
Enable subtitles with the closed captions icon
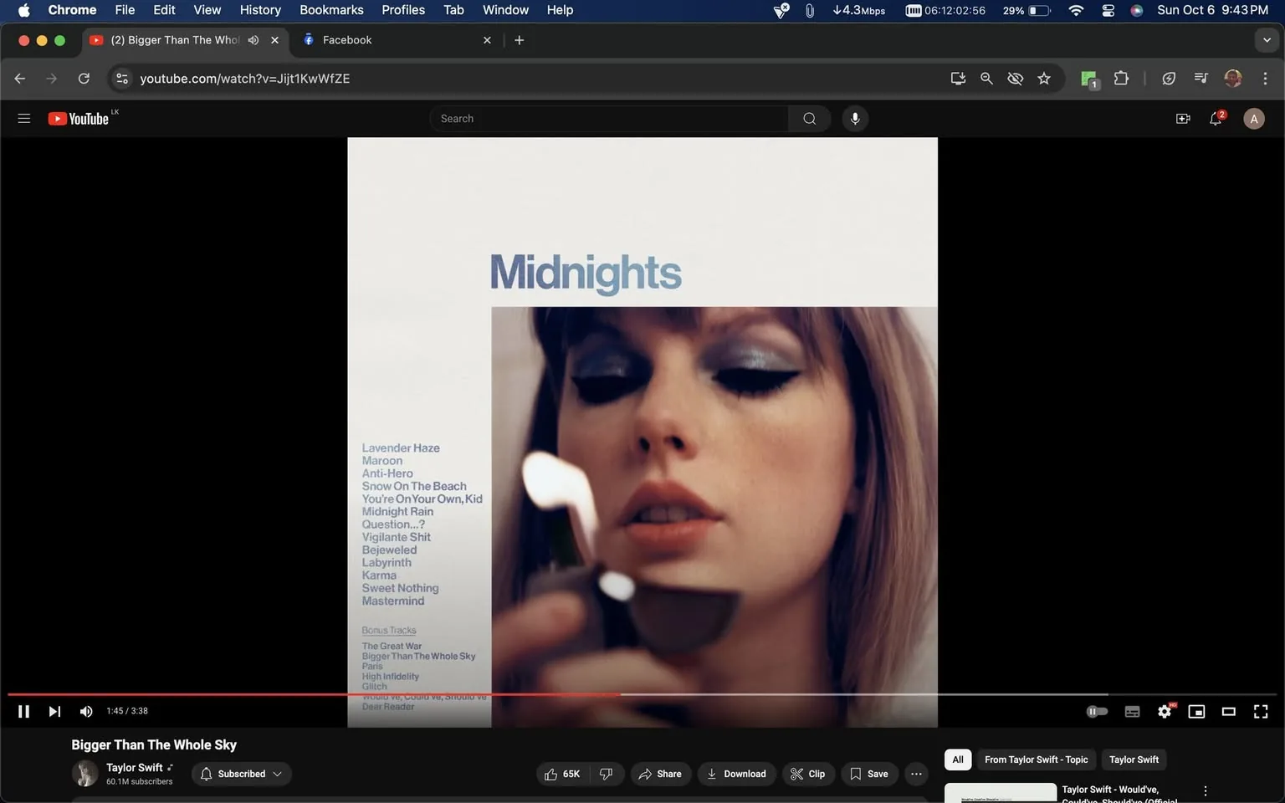tap(1132, 711)
